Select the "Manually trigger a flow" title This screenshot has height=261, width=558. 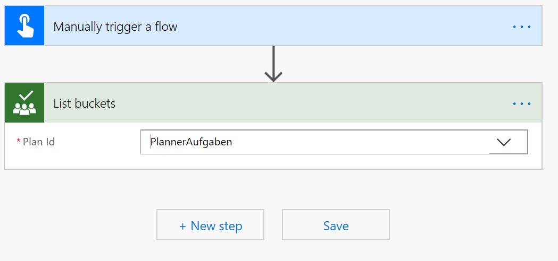[115, 27]
